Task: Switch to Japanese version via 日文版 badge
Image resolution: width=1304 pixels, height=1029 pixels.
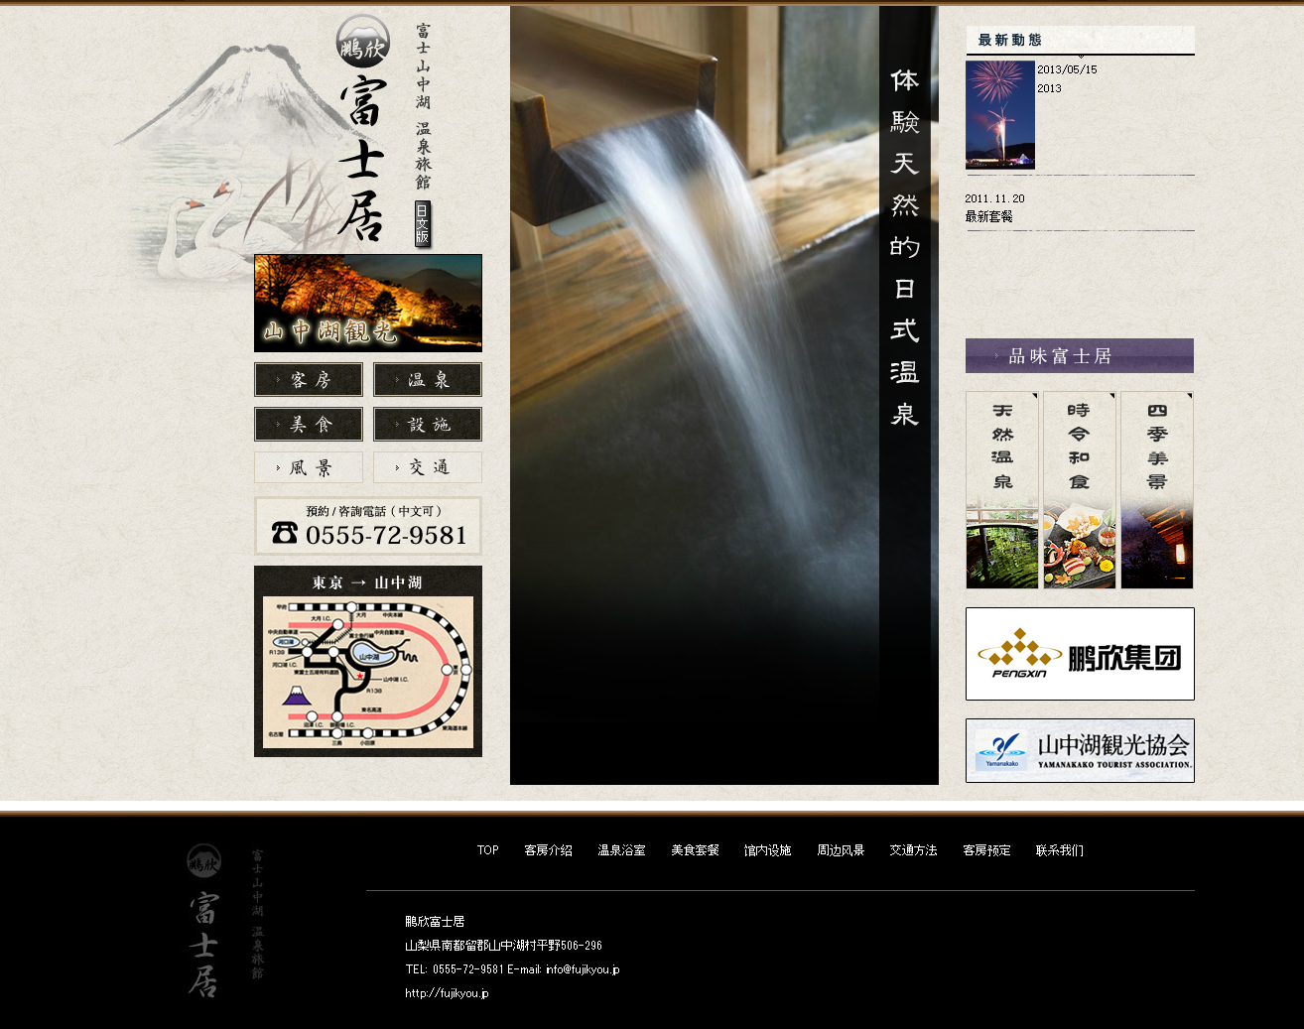Action: (423, 224)
